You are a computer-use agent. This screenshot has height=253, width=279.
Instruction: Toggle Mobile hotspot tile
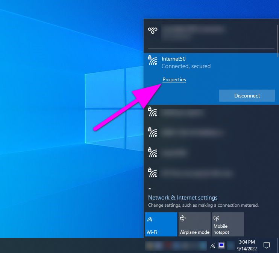click(x=228, y=224)
